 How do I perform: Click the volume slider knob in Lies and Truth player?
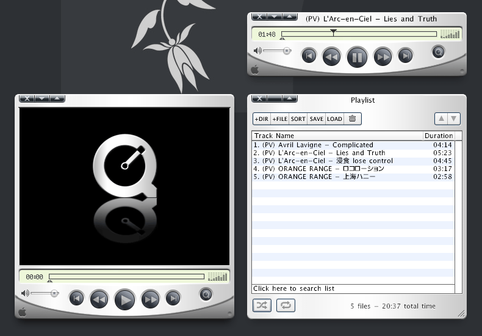(287, 51)
